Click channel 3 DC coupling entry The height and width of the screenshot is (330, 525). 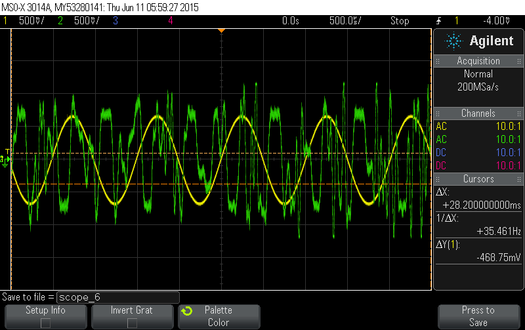(441, 153)
